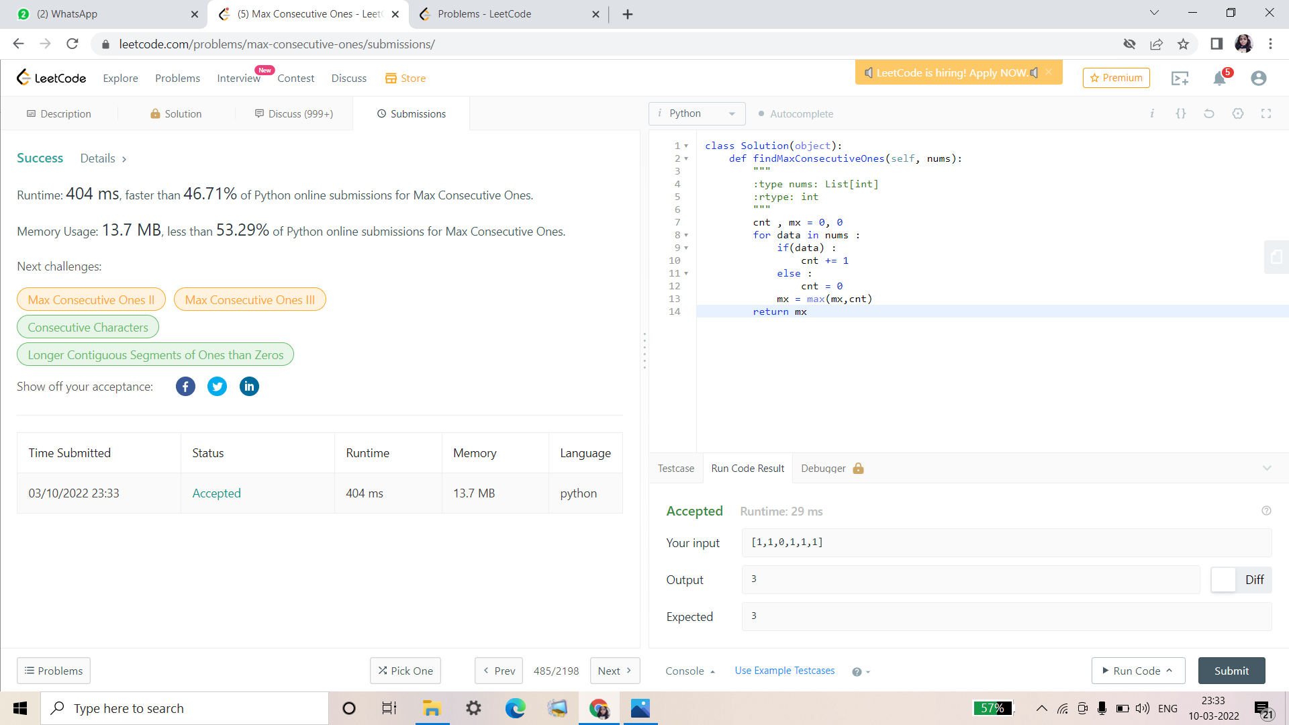Click the Submit button
Image resolution: width=1289 pixels, height=725 pixels.
(x=1231, y=670)
